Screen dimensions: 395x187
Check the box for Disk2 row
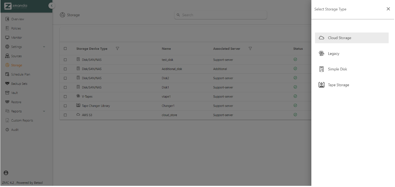tap(65, 78)
